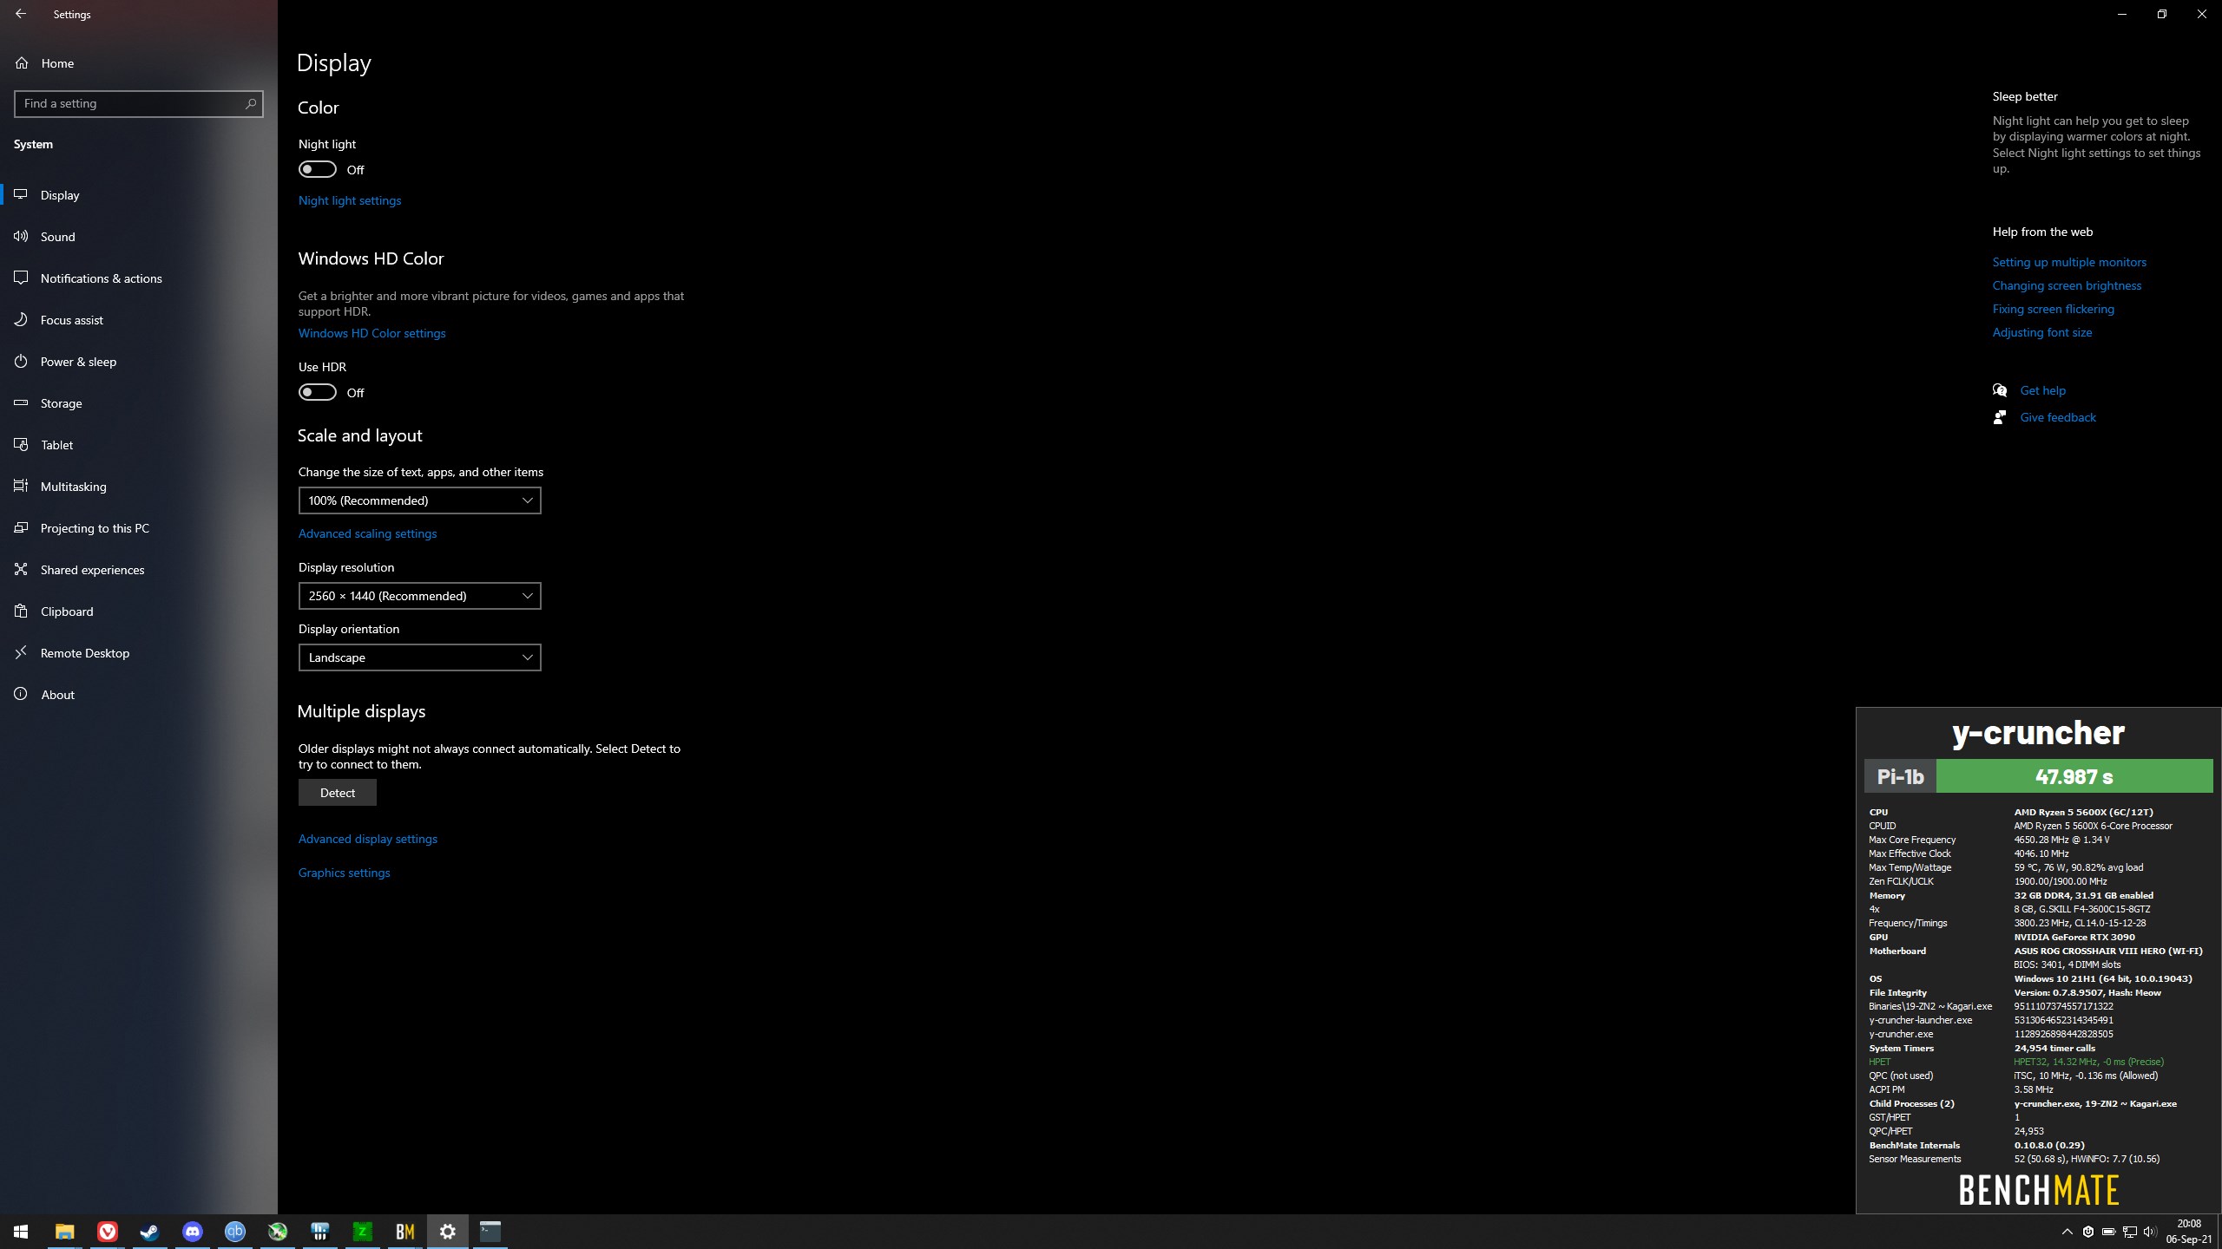Open Advanced display settings
The height and width of the screenshot is (1249, 2222).
click(368, 839)
